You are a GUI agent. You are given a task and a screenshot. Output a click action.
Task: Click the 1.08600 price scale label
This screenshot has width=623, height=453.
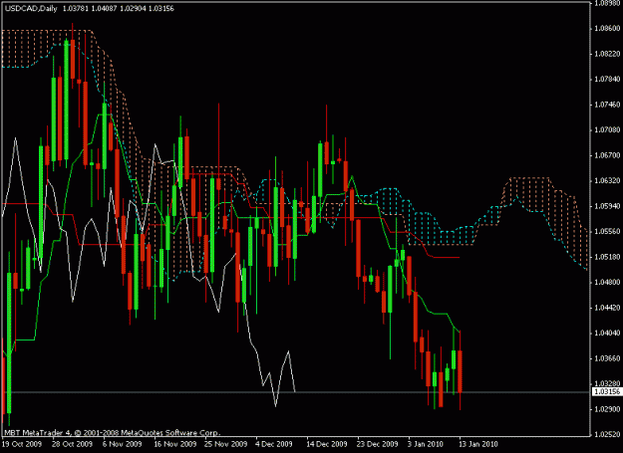point(607,29)
